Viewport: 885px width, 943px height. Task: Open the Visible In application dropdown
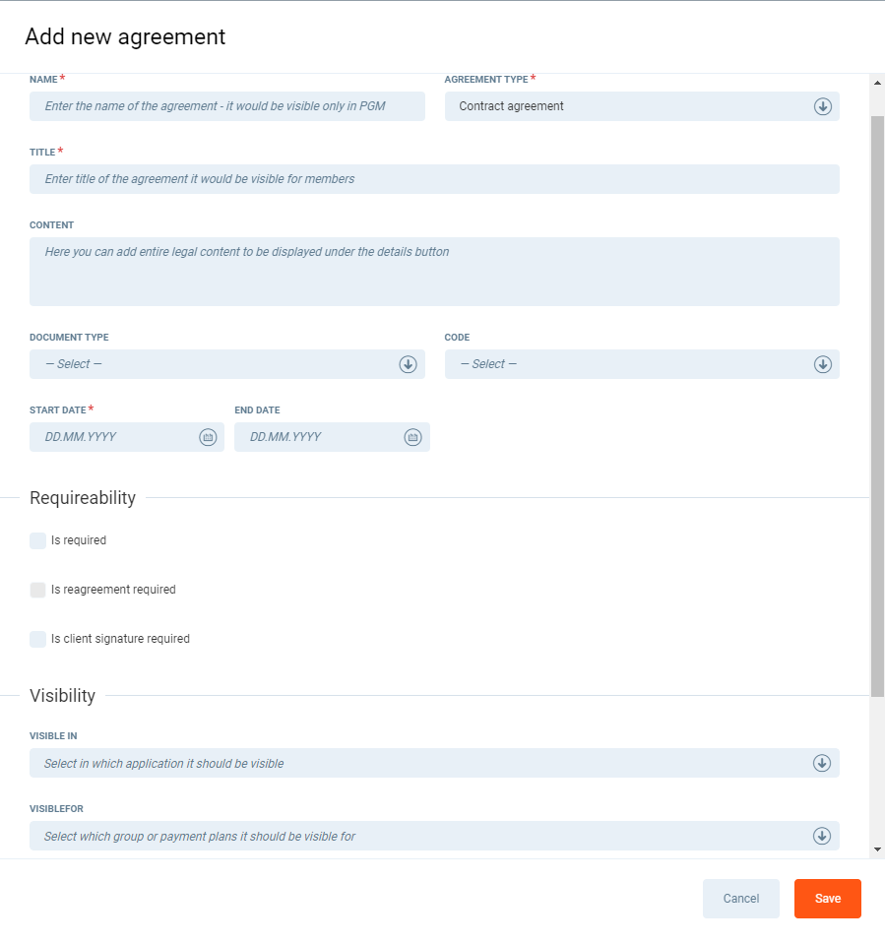point(423,763)
